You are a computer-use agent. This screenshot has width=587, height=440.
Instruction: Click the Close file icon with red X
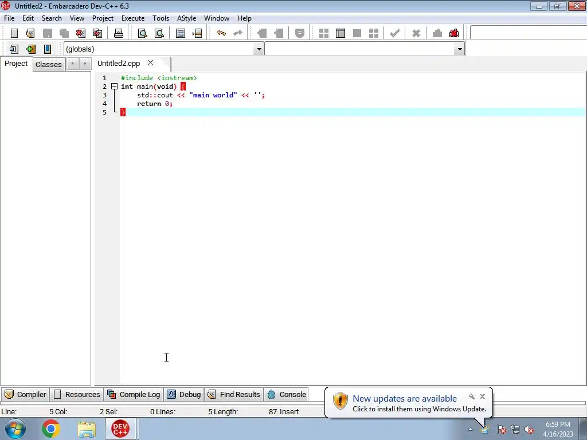tap(80, 33)
